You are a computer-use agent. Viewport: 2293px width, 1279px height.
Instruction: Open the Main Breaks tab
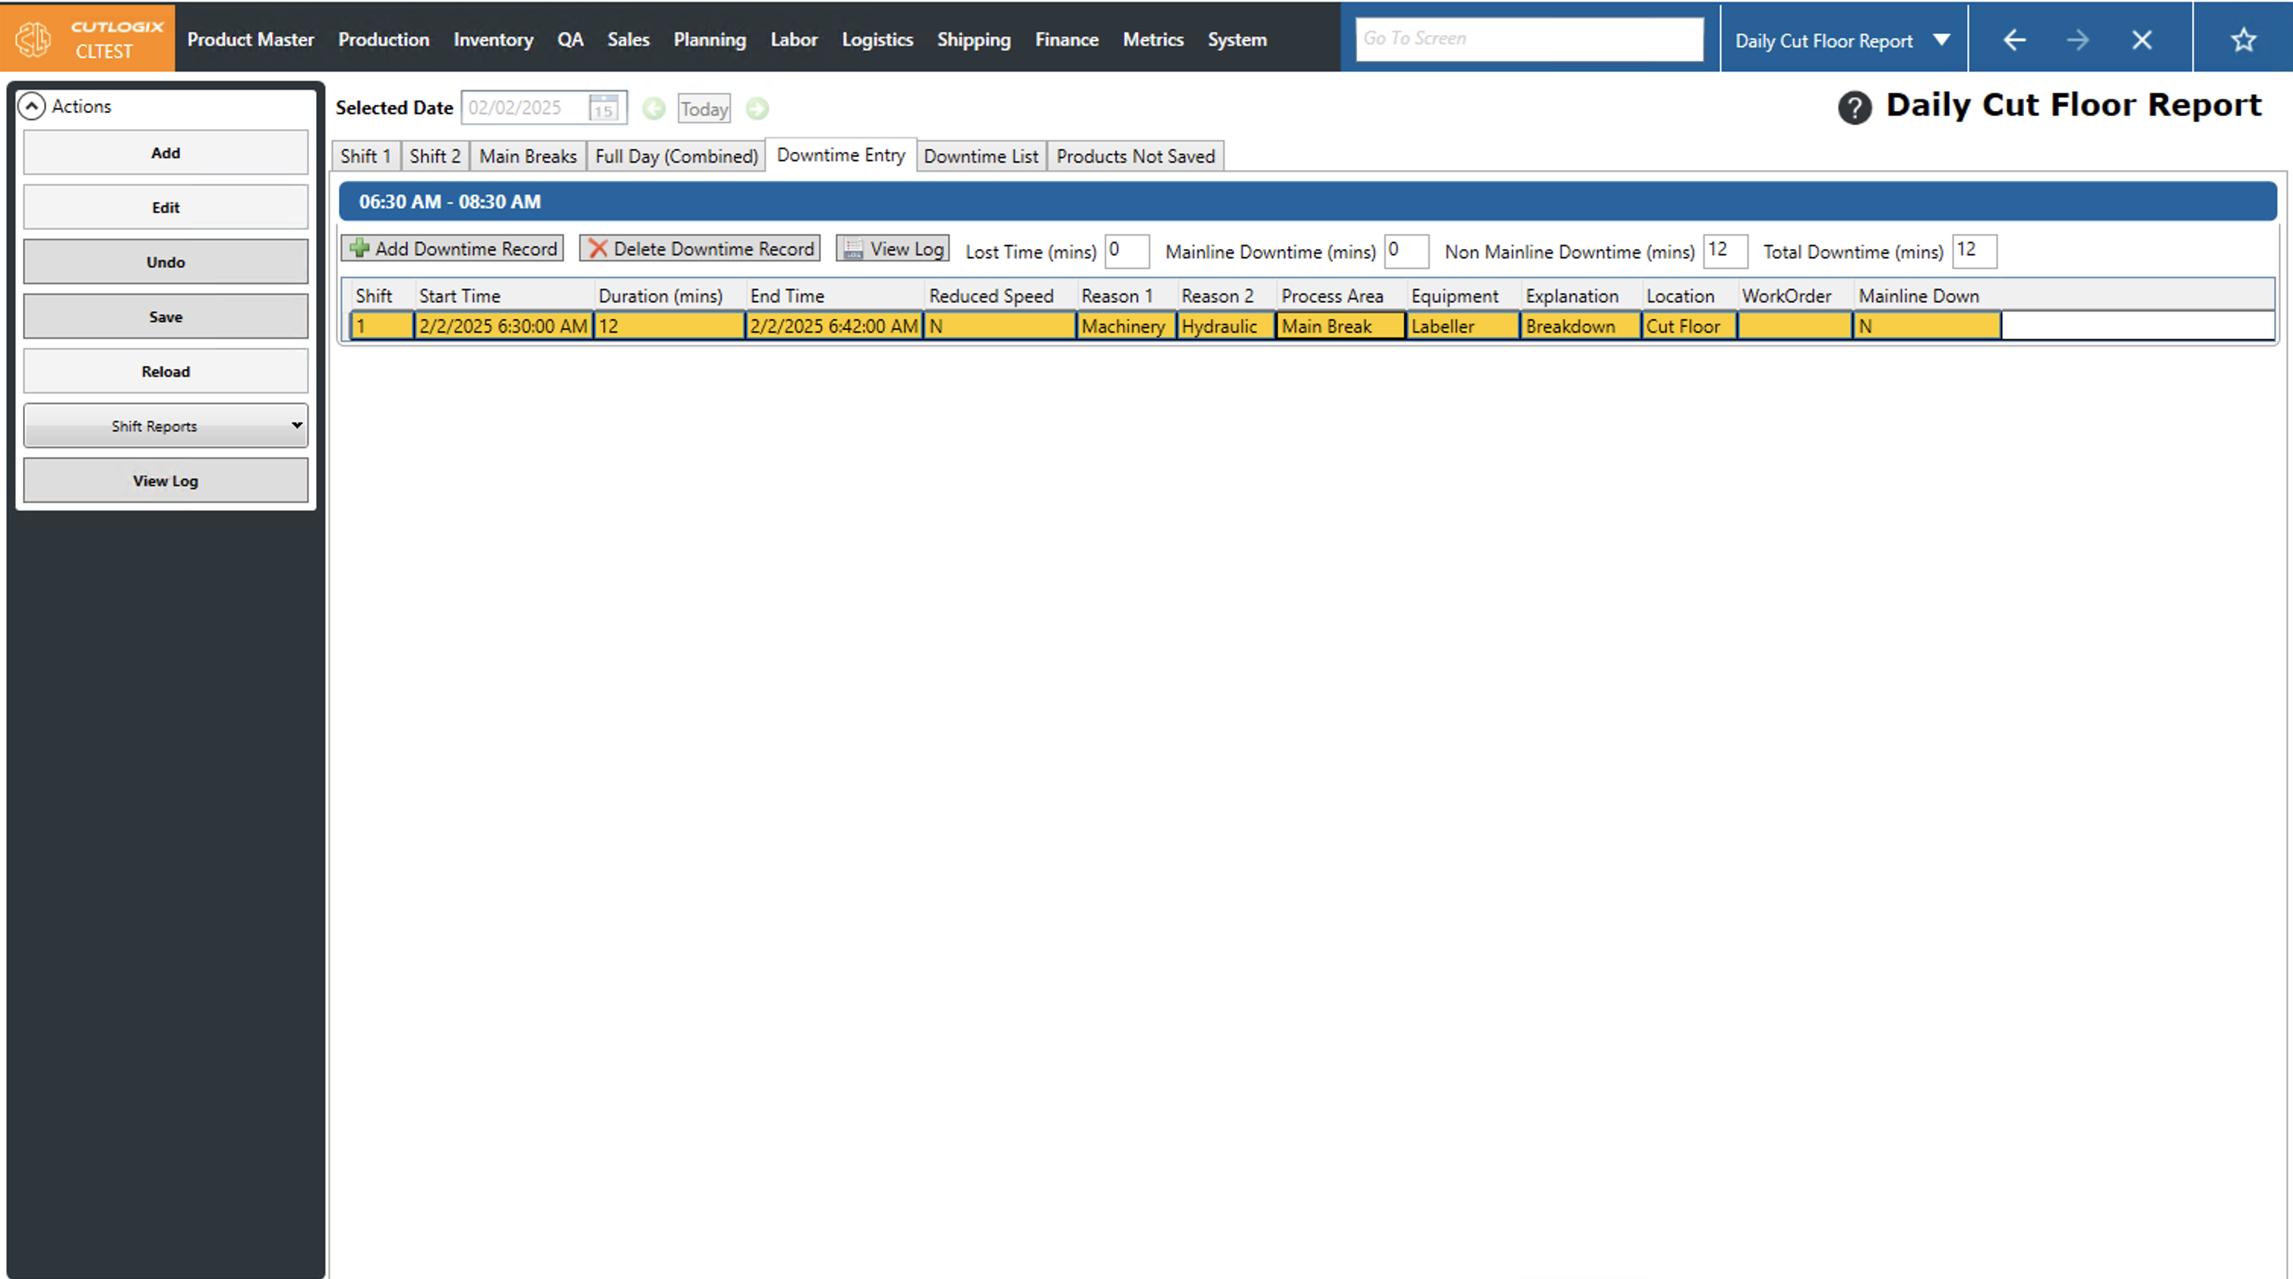click(528, 156)
